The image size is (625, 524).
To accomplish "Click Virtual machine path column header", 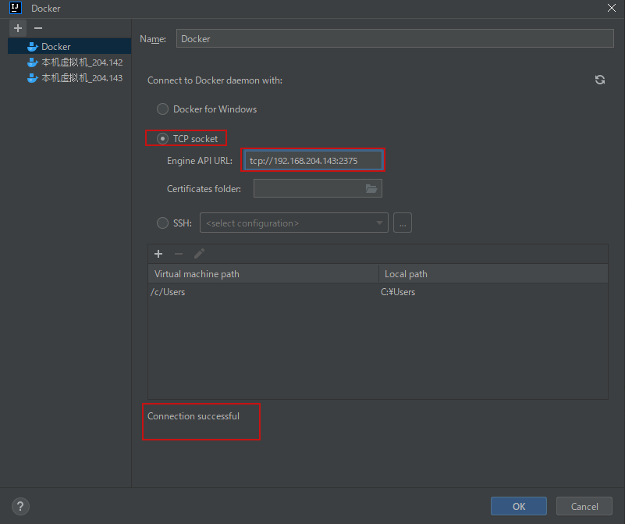I will coord(263,274).
